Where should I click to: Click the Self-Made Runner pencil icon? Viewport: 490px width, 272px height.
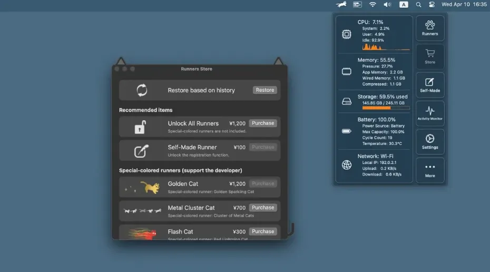point(141,151)
